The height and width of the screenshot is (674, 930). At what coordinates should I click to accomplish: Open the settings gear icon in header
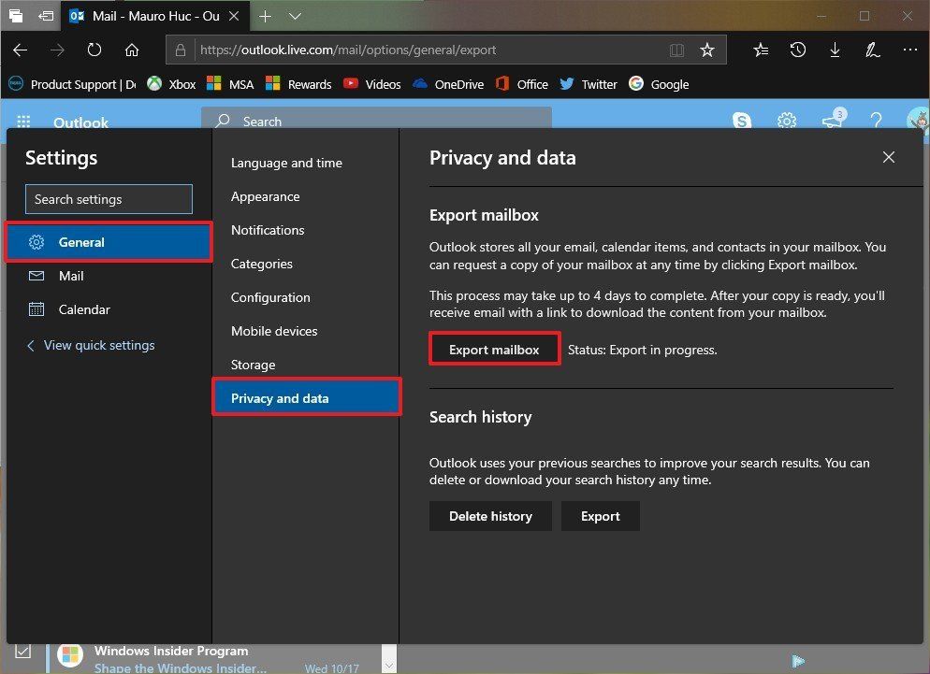(x=787, y=121)
